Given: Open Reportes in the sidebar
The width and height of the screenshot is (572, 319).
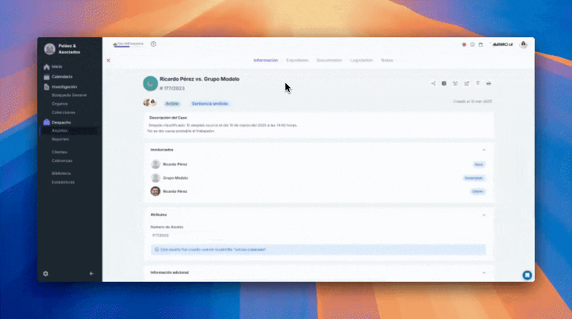Looking at the screenshot, I should click(60, 140).
